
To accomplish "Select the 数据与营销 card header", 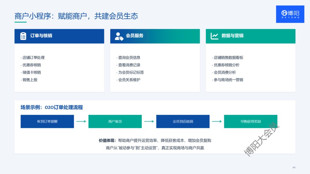I will (x=250, y=36).
